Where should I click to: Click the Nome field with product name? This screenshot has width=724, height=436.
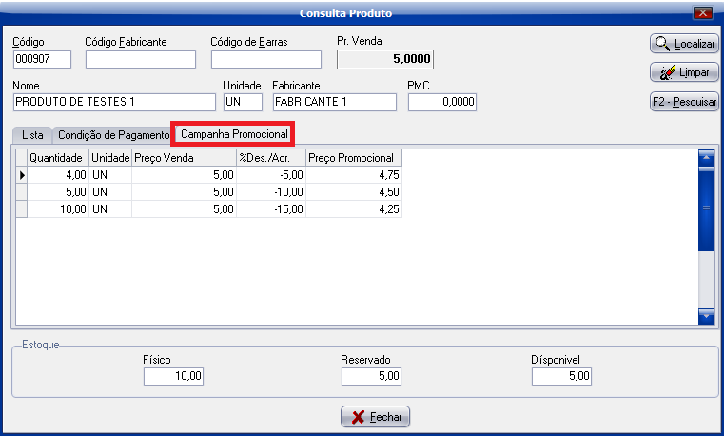(x=115, y=103)
